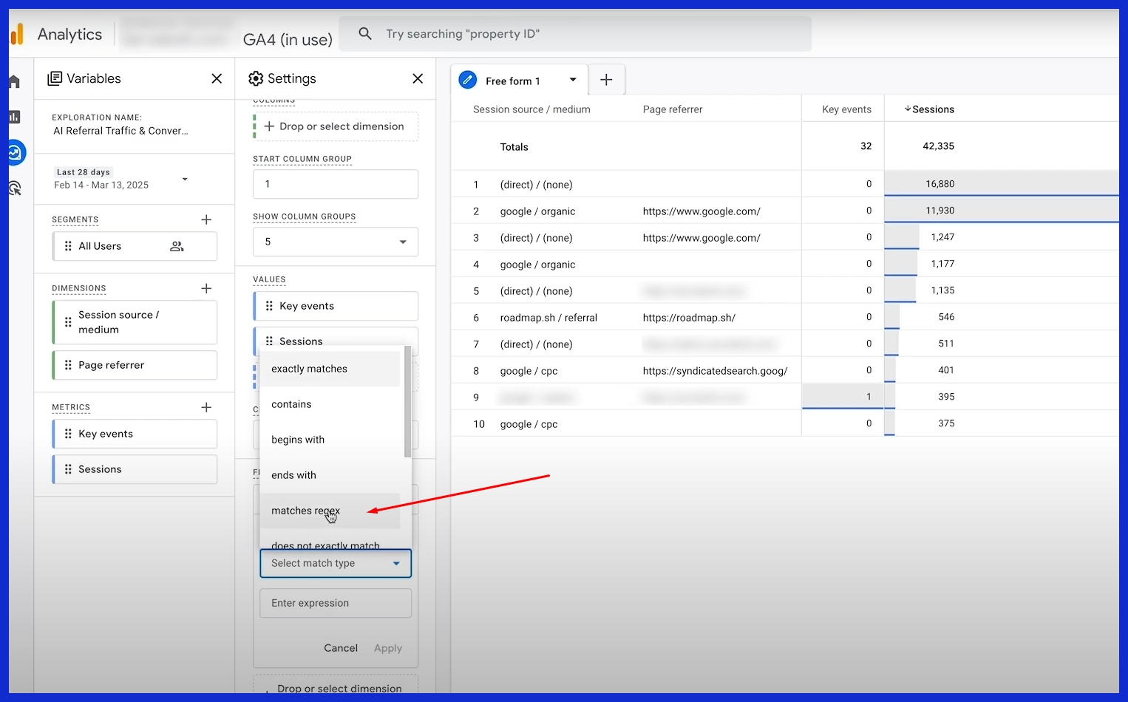Click the Cancel button in filter
This screenshot has width=1128, height=702.
tap(341, 648)
